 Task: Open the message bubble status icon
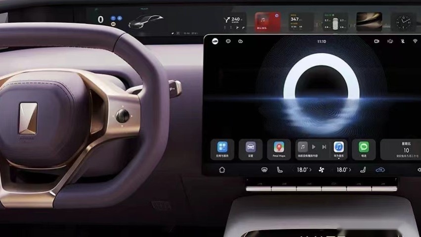coord(228,41)
